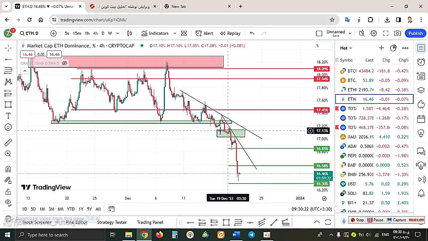Add symbol to the watchlist
This screenshot has height=241, width=428.
coord(381,48)
